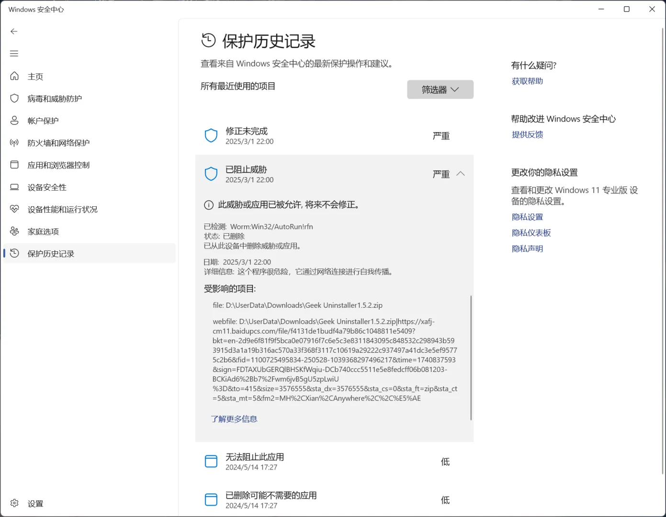The height and width of the screenshot is (517, 666).
Task: Expand the 无法阻止此应用 entry
Action: pos(334,461)
